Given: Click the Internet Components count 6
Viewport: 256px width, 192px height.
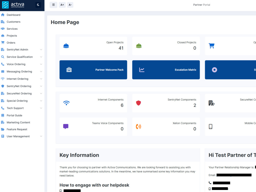Looking at the screenshot, I should click(x=122, y=105).
